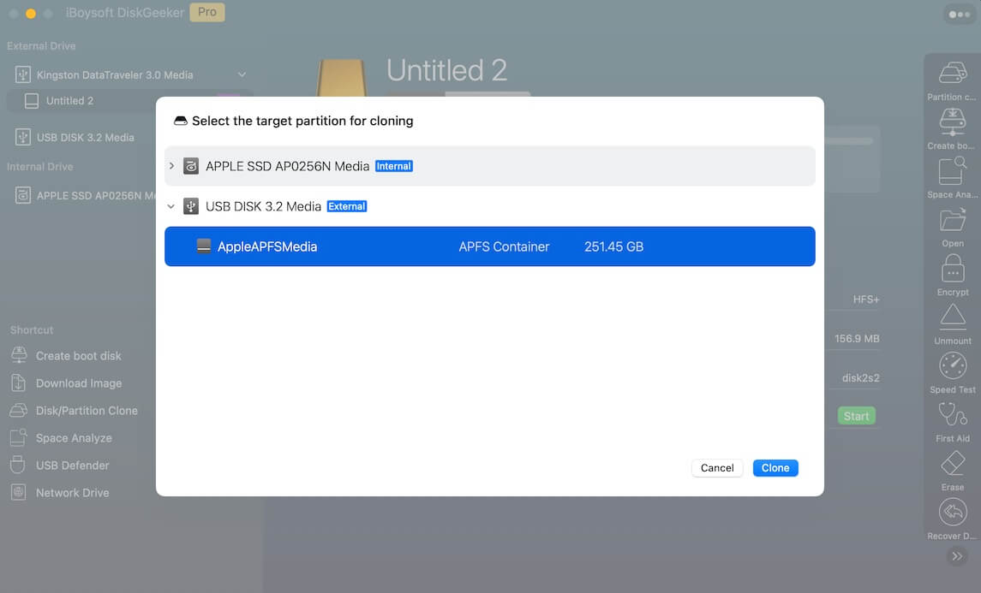
Task: Collapse the USB DISK 3.2 Media row
Action: [x=171, y=206]
